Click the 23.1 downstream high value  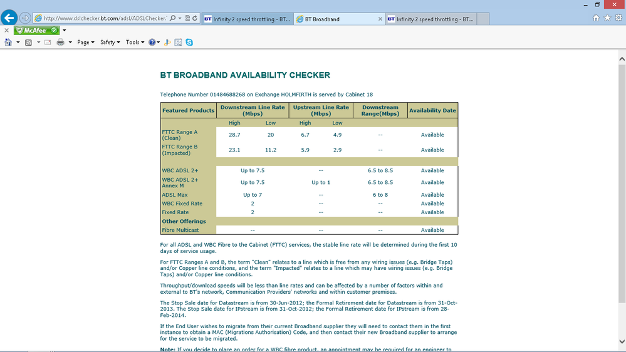click(x=234, y=150)
